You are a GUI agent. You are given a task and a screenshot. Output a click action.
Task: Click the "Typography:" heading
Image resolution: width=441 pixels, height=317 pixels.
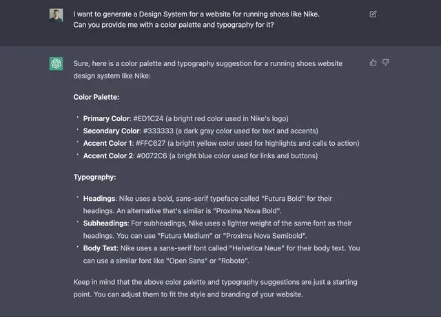pyautogui.click(x=95, y=177)
